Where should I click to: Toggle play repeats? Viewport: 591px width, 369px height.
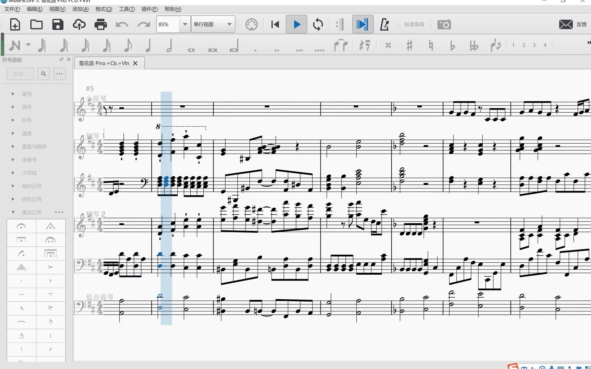coord(340,24)
